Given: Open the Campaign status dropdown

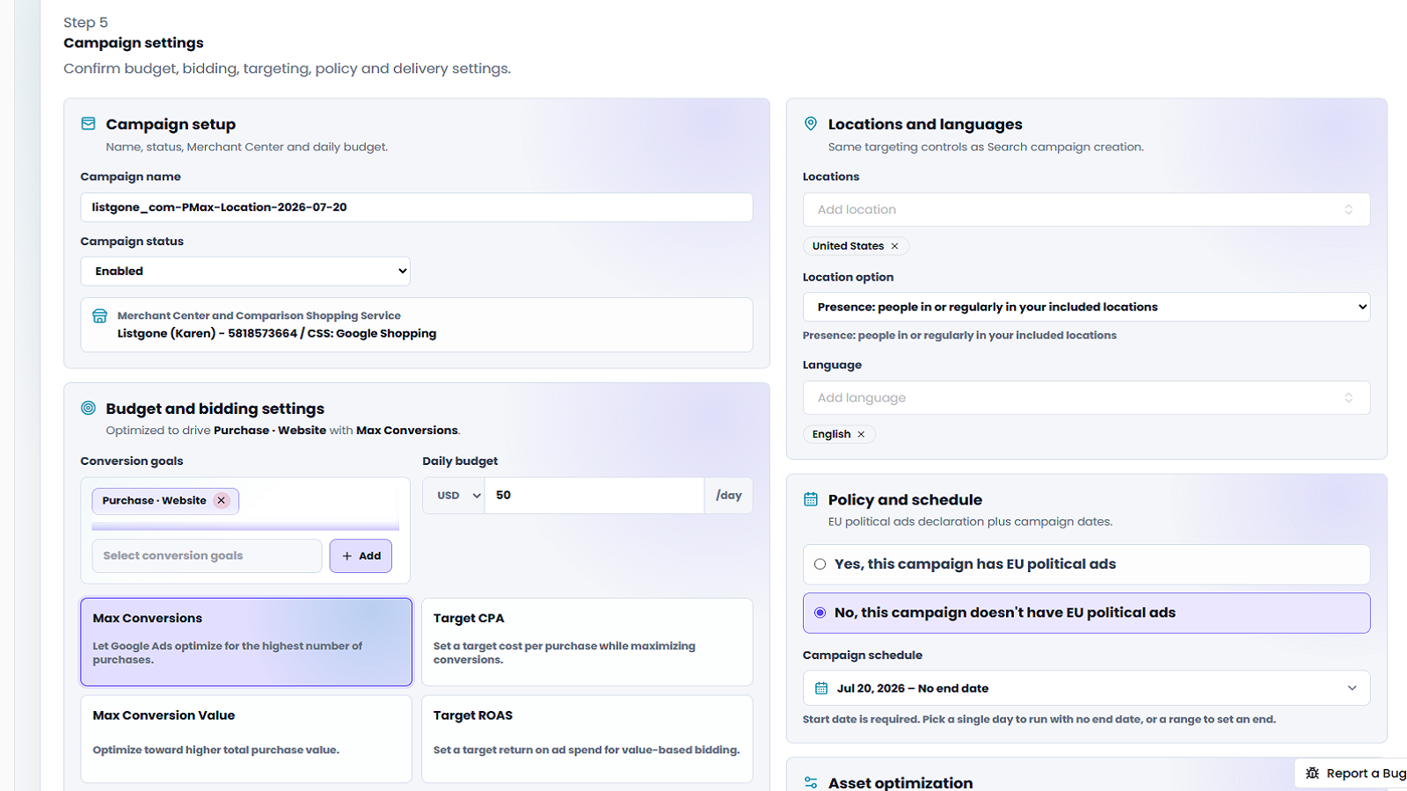Looking at the screenshot, I should [x=245, y=271].
